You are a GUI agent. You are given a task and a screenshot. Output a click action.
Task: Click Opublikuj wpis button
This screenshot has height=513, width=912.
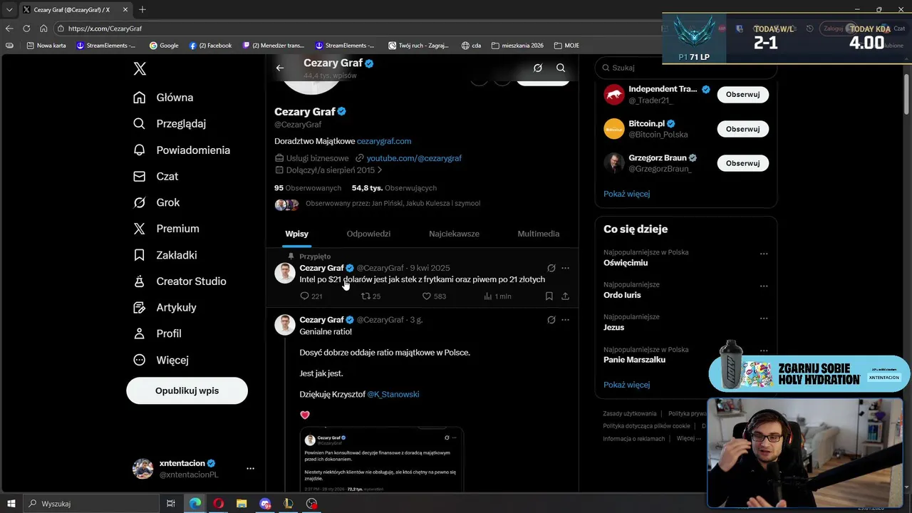(187, 390)
